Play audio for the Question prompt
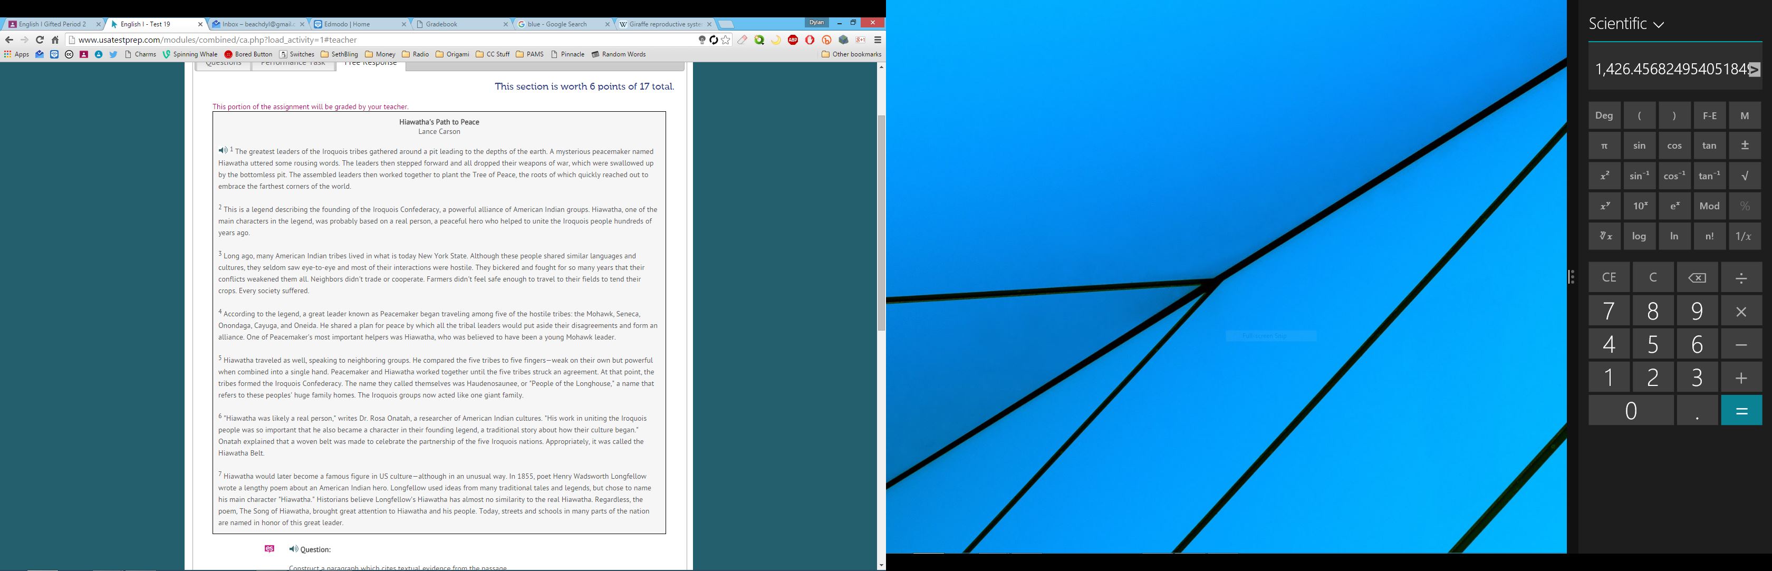This screenshot has height=571, width=1772. click(294, 549)
